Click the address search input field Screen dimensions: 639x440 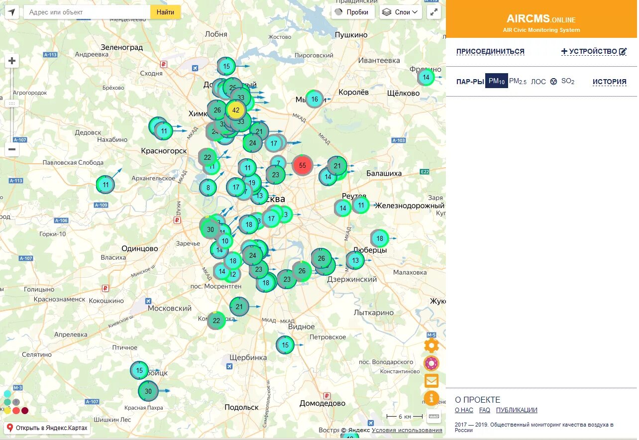coord(87,12)
